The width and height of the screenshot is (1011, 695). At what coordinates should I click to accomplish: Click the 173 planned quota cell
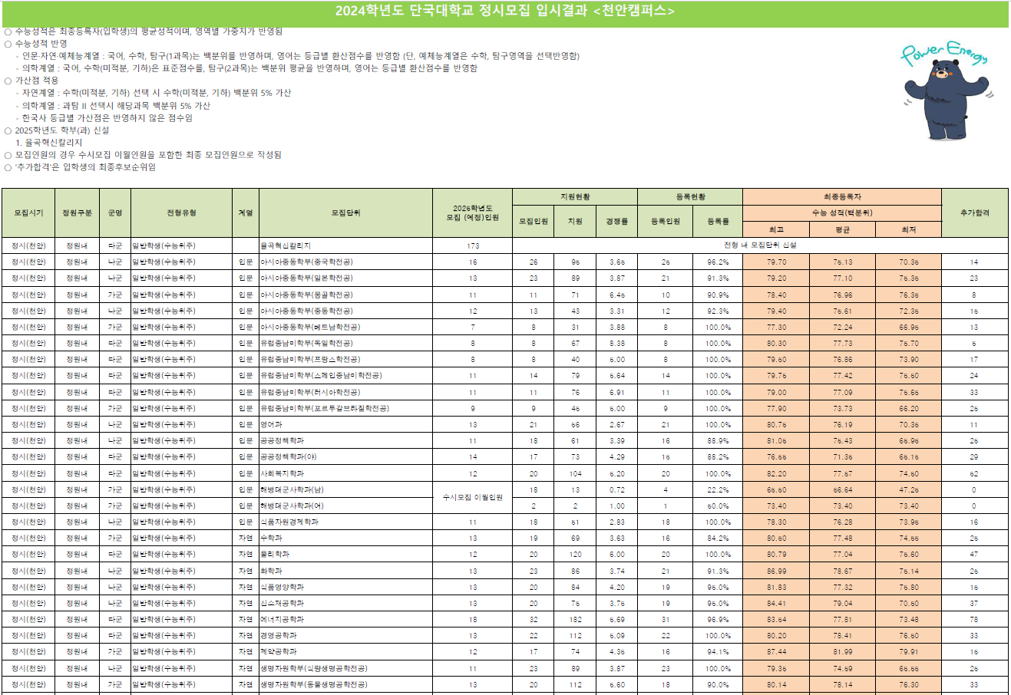tap(473, 245)
